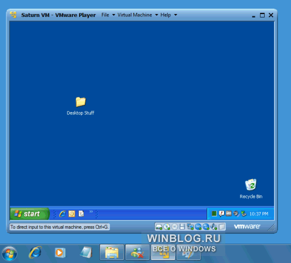Screen dimensions: 291x263
Task: Click the 10:37 PM clock in XP tray
Action: [259, 214]
